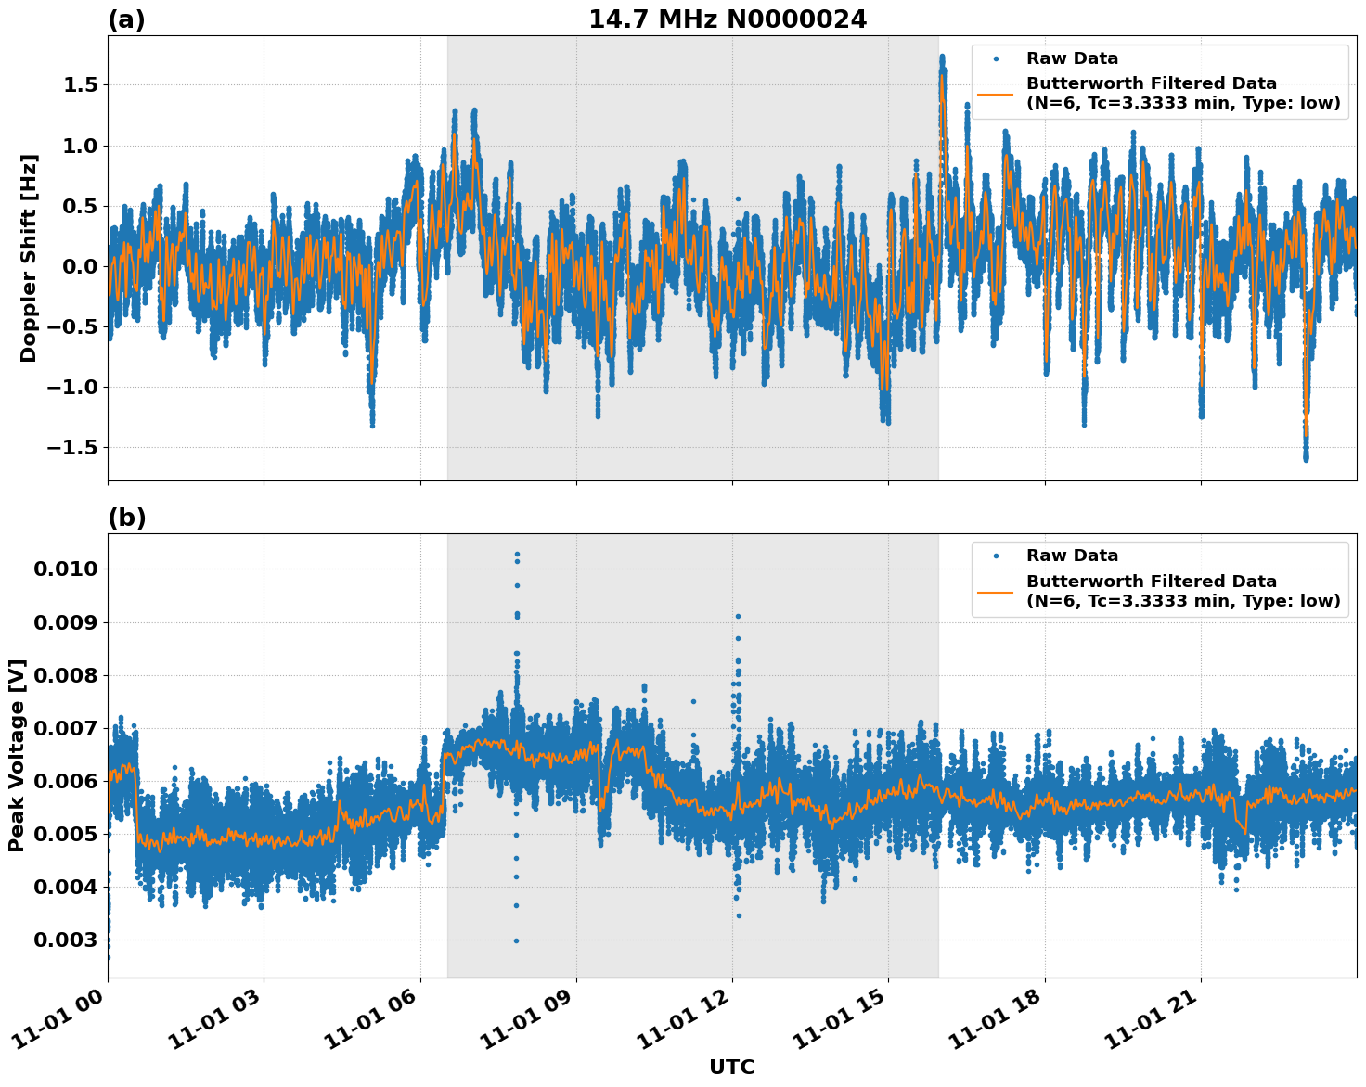Click the orange filtered-line icon in panel (a) legend
Viewport: 1366px width, 1087px height.
(996, 94)
